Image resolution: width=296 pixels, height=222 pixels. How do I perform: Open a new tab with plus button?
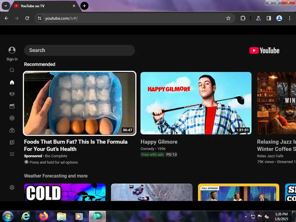(x=84, y=6)
